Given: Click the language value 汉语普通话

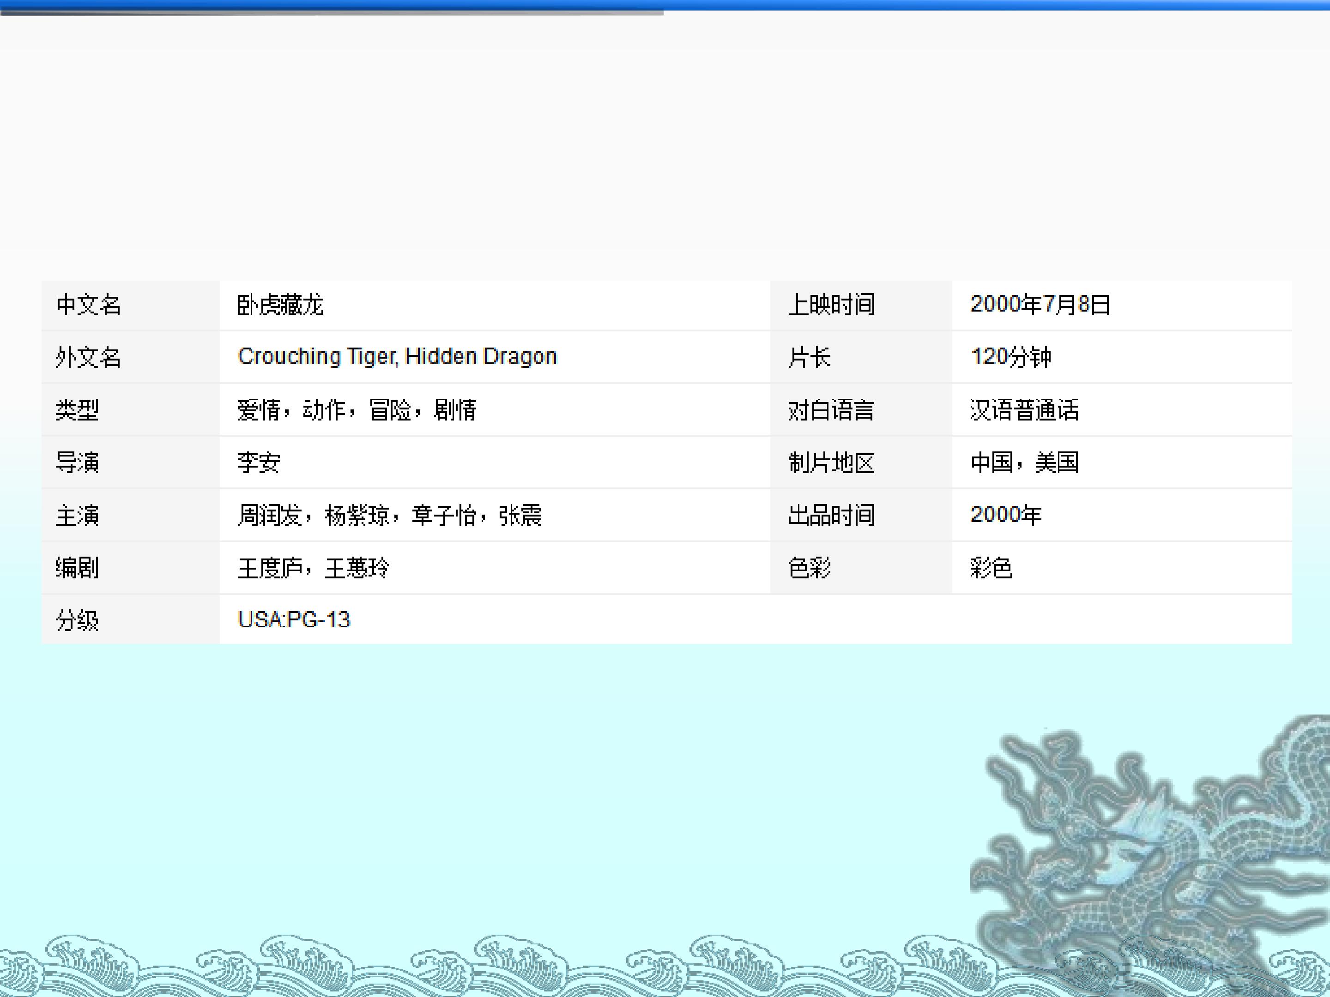Looking at the screenshot, I should click(1024, 410).
